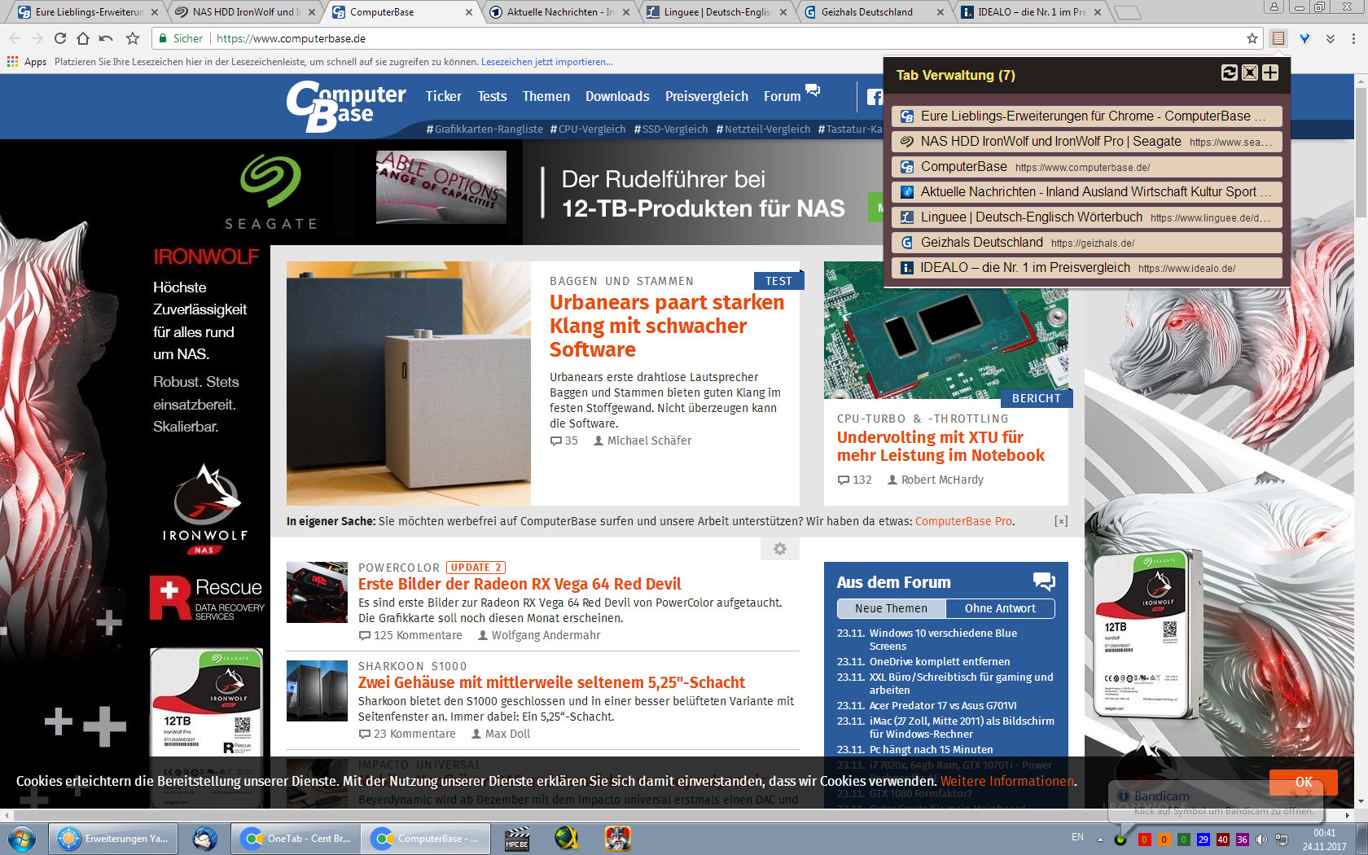Click the network icon in system tray
Screen dimensions: 1368x855
coord(1281,840)
